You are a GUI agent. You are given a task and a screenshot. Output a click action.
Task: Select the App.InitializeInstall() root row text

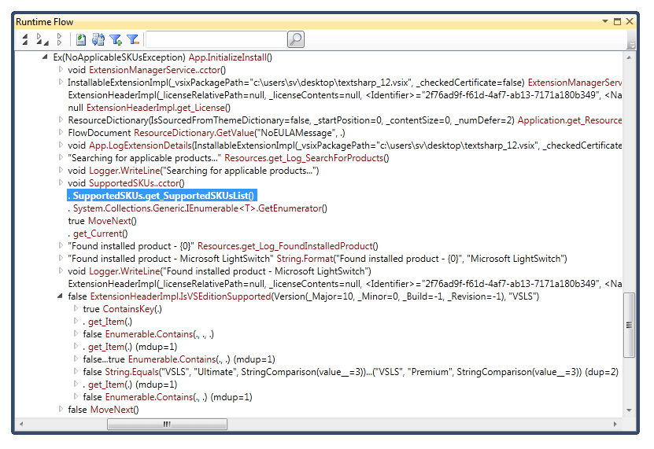click(x=163, y=57)
